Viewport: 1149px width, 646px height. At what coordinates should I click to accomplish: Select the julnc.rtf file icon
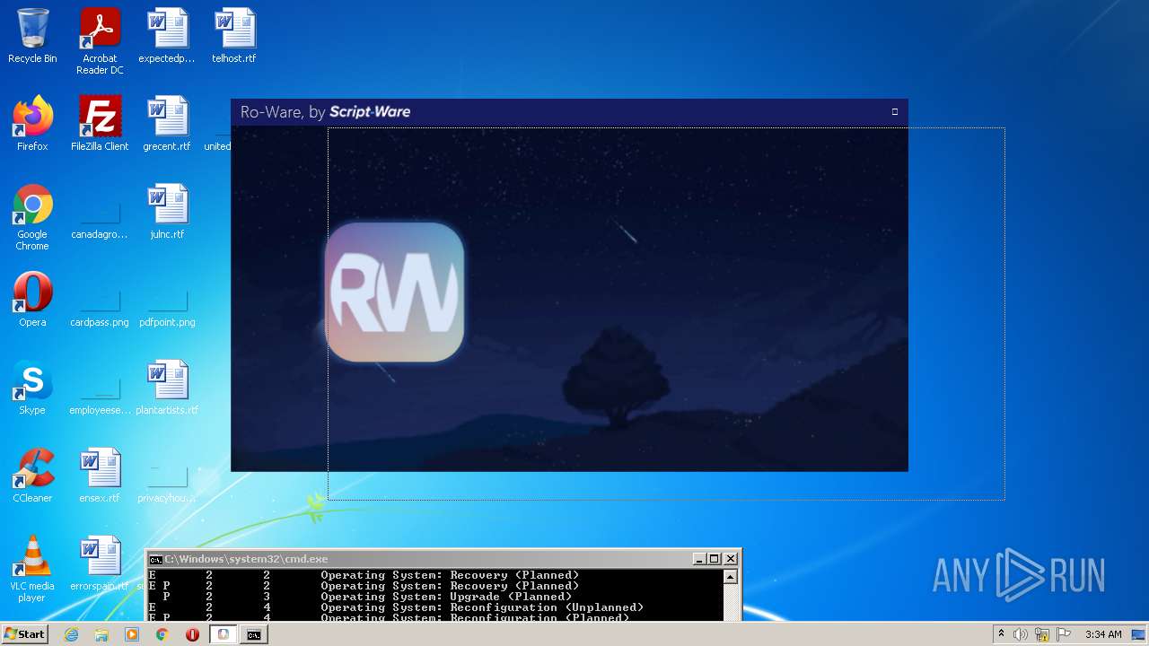pos(167,212)
